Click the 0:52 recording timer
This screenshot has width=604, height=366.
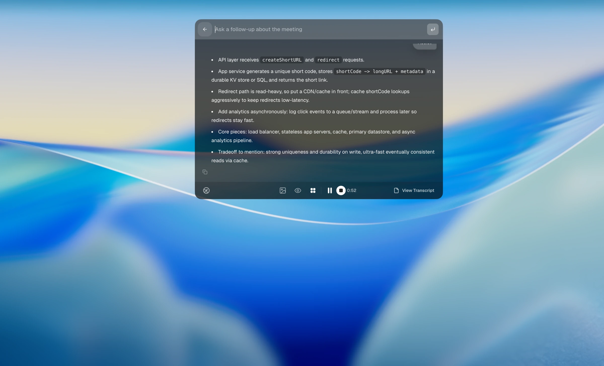[x=352, y=191]
